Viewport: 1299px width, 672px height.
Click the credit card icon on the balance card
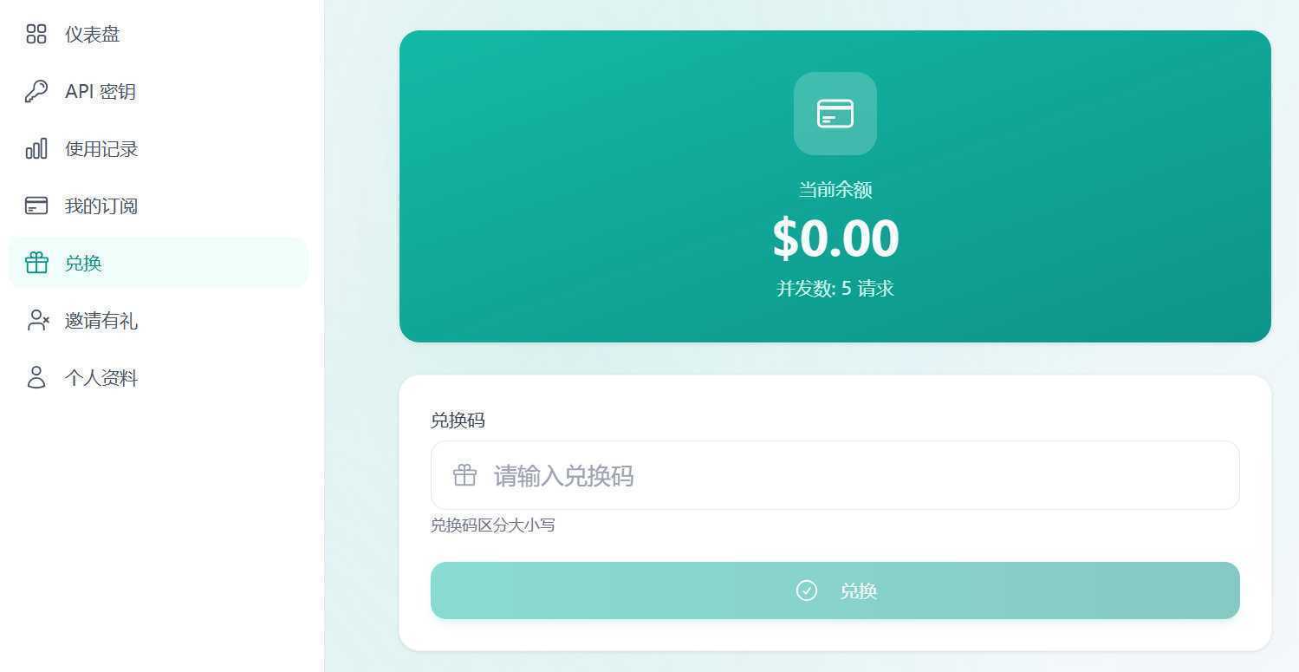[834, 114]
